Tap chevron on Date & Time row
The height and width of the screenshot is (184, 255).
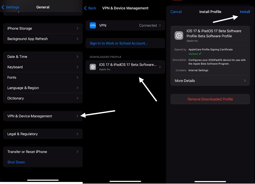(x=77, y=57)
